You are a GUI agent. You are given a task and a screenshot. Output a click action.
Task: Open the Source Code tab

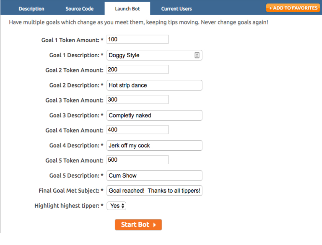79,9
